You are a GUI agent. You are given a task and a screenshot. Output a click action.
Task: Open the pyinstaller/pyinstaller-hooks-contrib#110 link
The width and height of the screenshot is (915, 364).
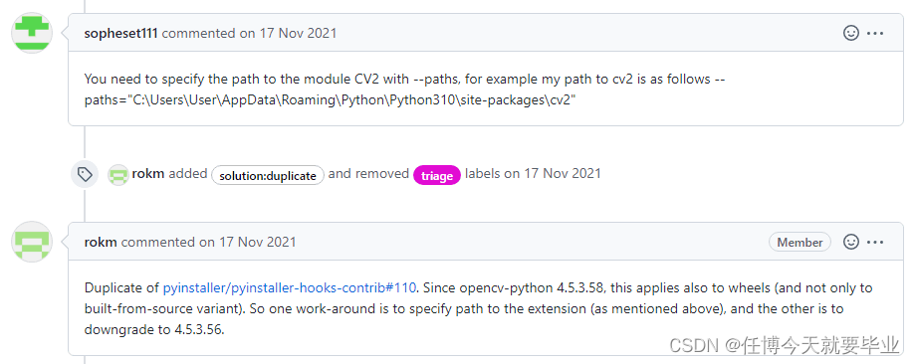(x=290, y=287)
